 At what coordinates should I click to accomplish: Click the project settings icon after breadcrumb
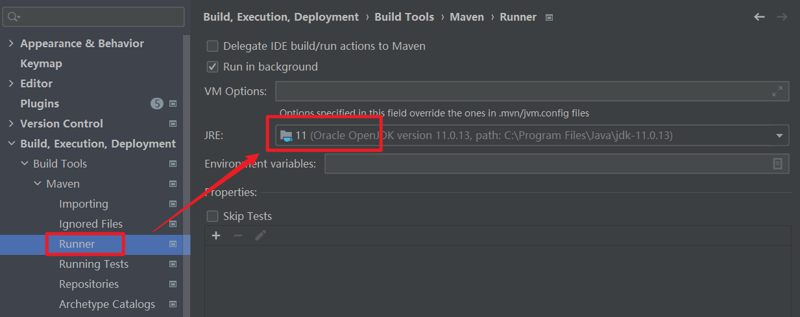click(x=549, y=17)
